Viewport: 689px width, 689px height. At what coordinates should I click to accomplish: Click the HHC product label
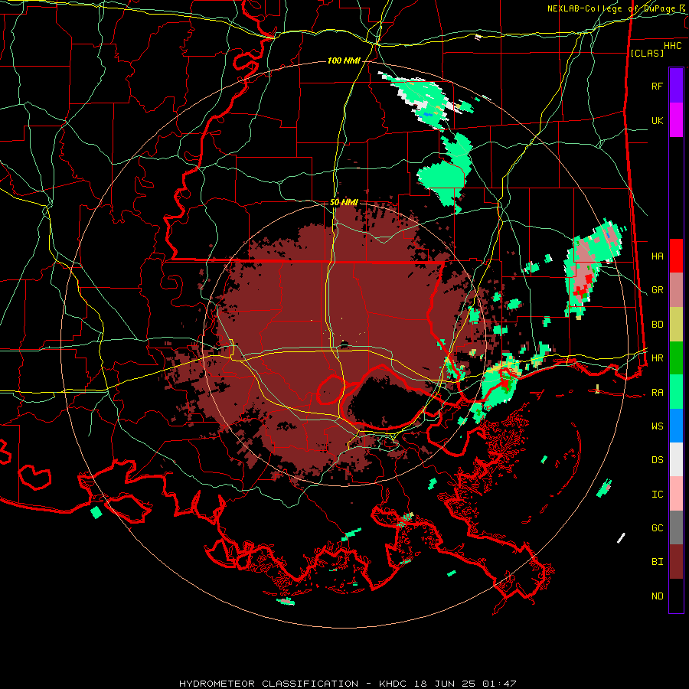pyautogui.click(x=672, y=46)
